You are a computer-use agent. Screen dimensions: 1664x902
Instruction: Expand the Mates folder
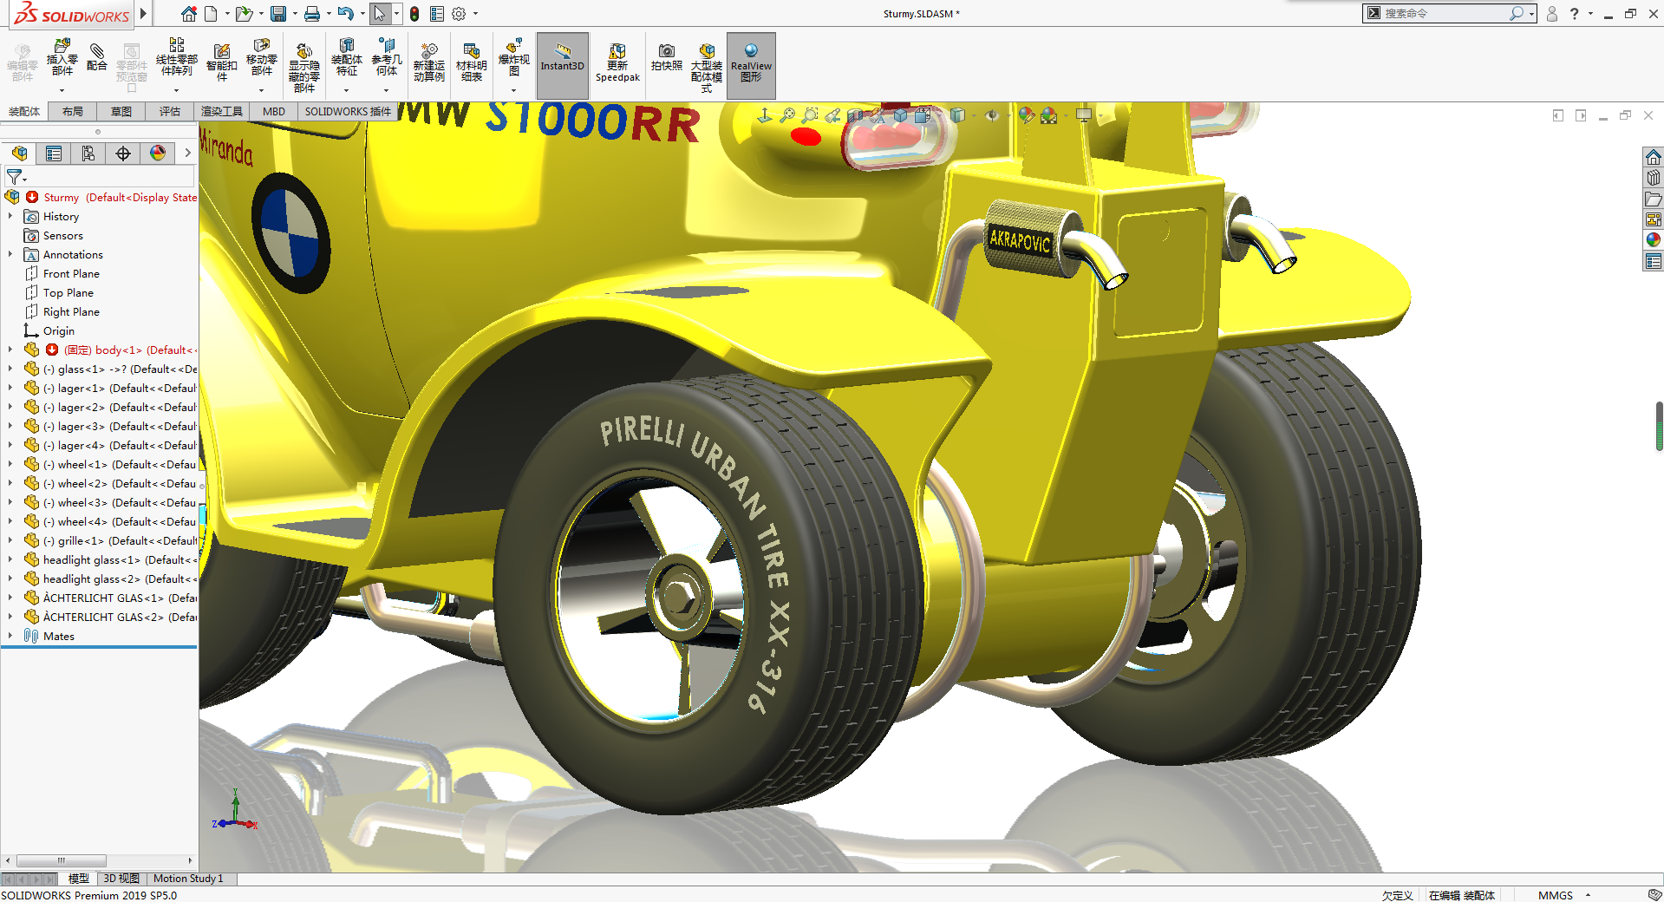10,637
